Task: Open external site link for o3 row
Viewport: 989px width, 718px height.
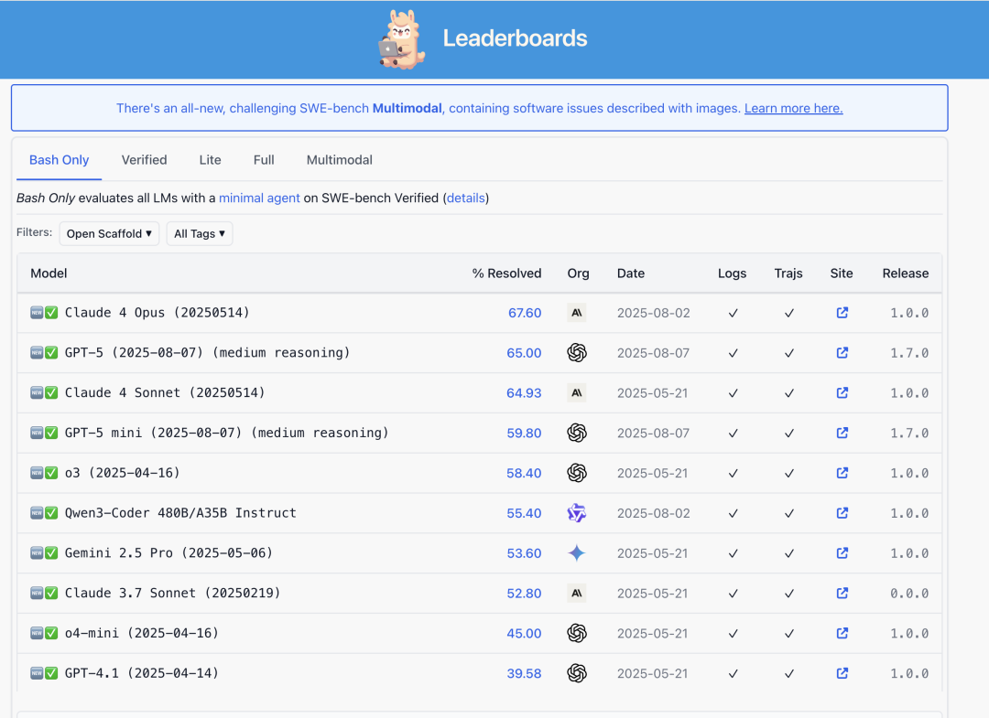Action: pos(842,473)
